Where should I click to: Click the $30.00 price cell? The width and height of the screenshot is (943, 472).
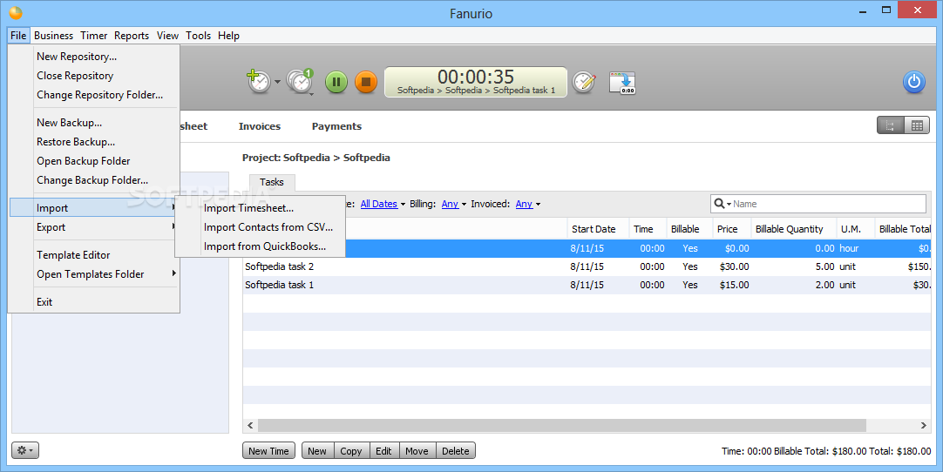click(734, 266)
